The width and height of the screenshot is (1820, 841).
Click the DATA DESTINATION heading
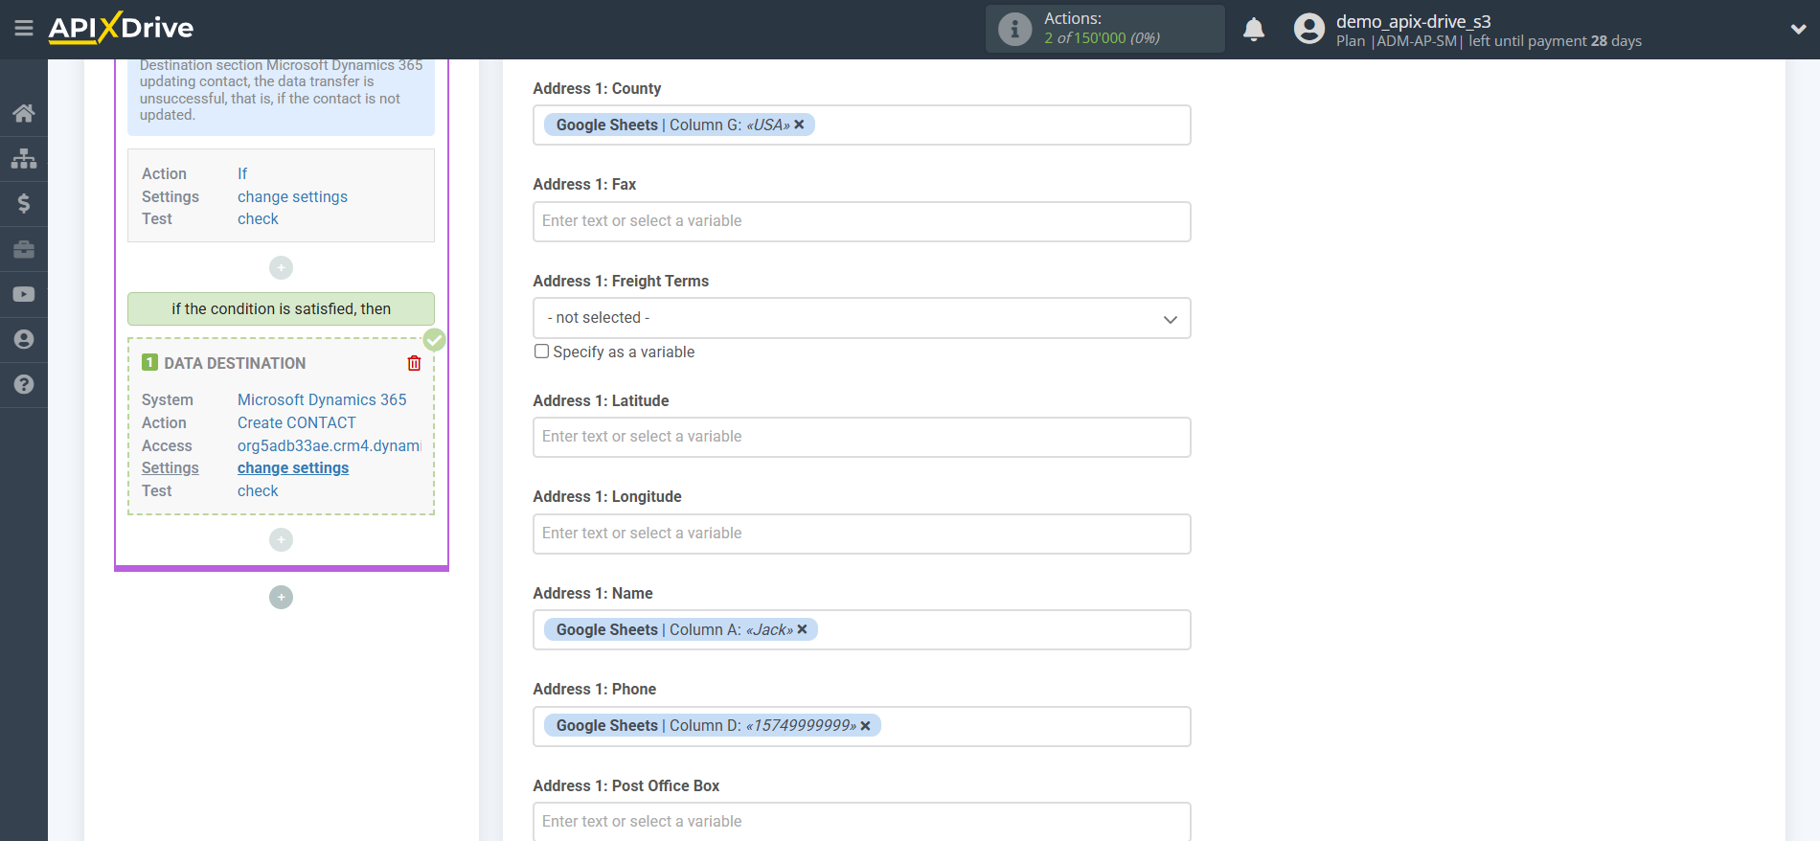[x=235, y=363]
